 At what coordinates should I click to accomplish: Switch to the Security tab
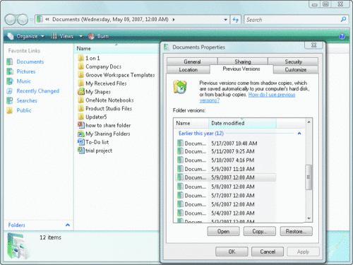pyautogui.click(x=293, y=61)
